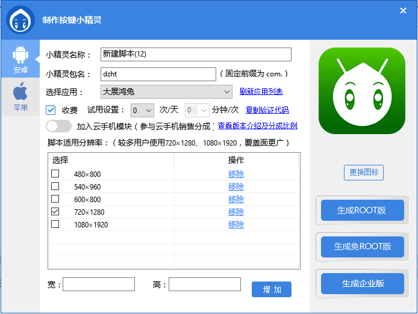The height and width of the screenshot is (314, 418).
Task: Switch to the Apple (苹果) platform tab
Action: point(20,97)
